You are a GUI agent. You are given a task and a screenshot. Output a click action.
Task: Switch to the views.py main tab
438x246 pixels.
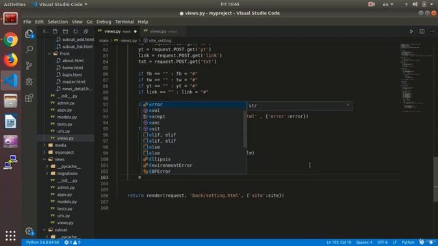click(x=118, y=31)
